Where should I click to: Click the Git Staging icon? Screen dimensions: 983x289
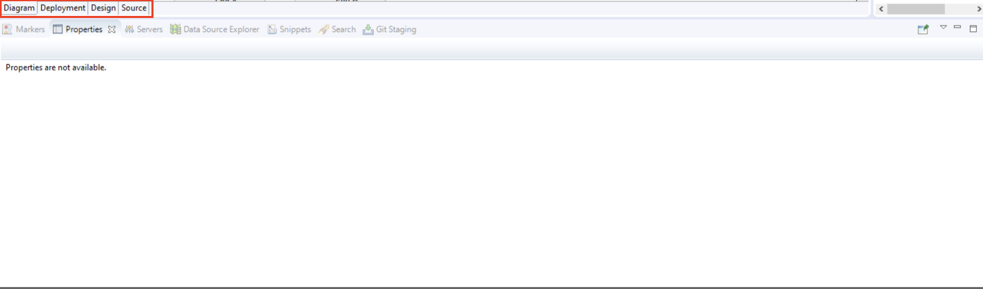(368, 29)
